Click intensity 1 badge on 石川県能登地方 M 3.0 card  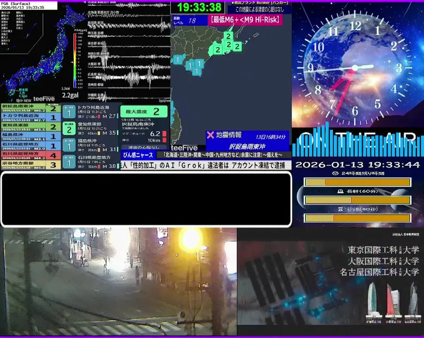pyautogui.click(x=69, y=162)
